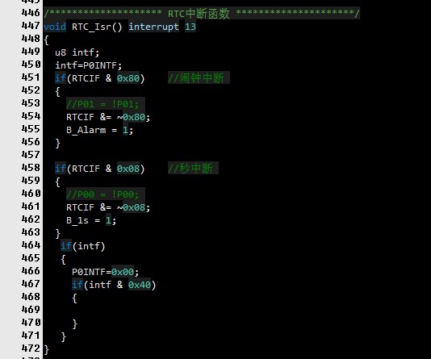
Task: Click the interrupt keyword on line 447
Action: pos(153,27)
